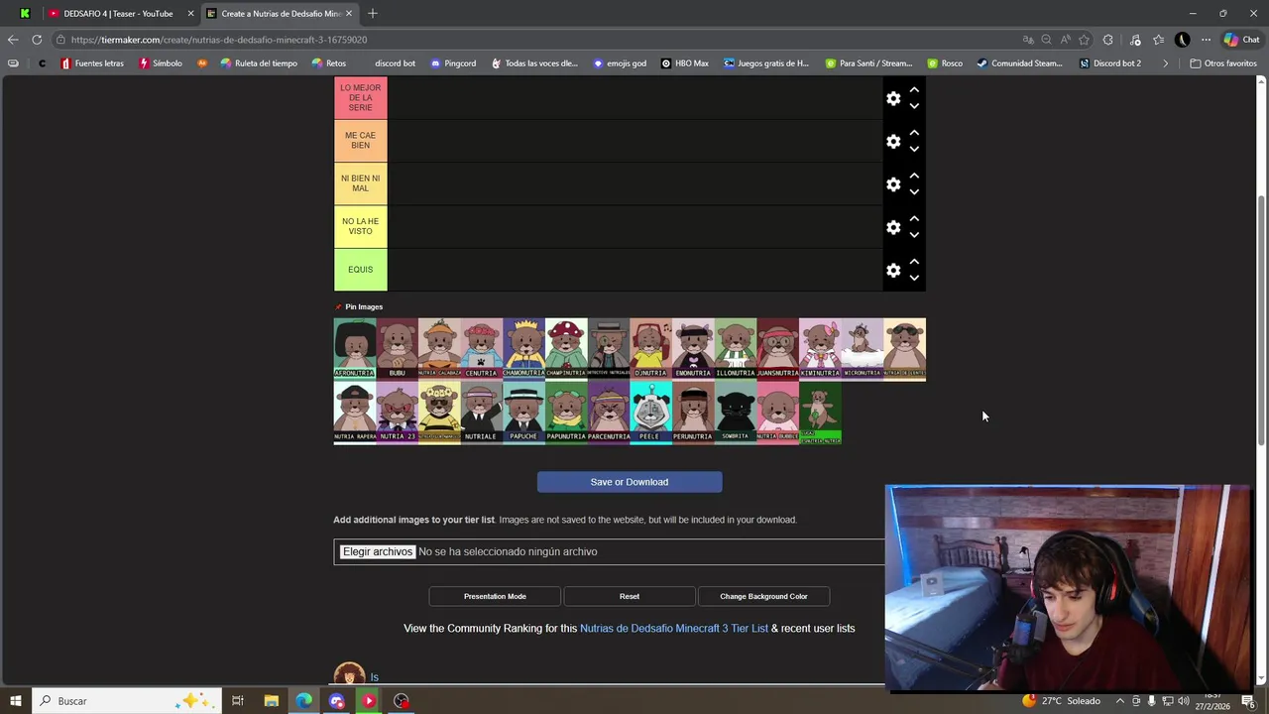Move EQUIS row down
Screen dimensions: 1269x714
(x=914, y=278)
